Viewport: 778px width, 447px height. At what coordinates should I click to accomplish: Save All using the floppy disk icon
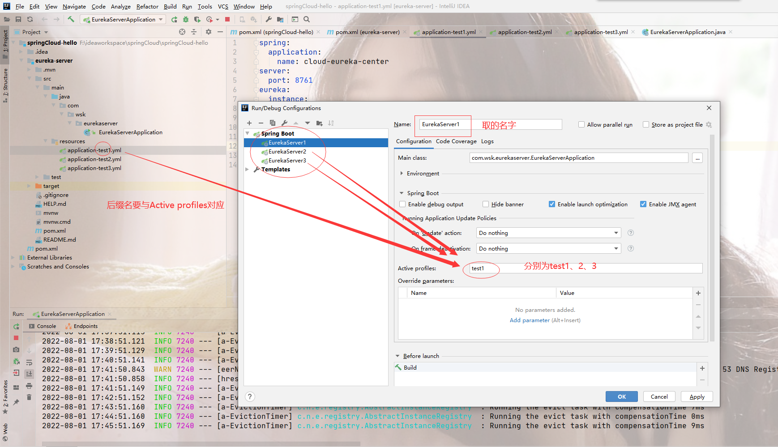[18, 19]
